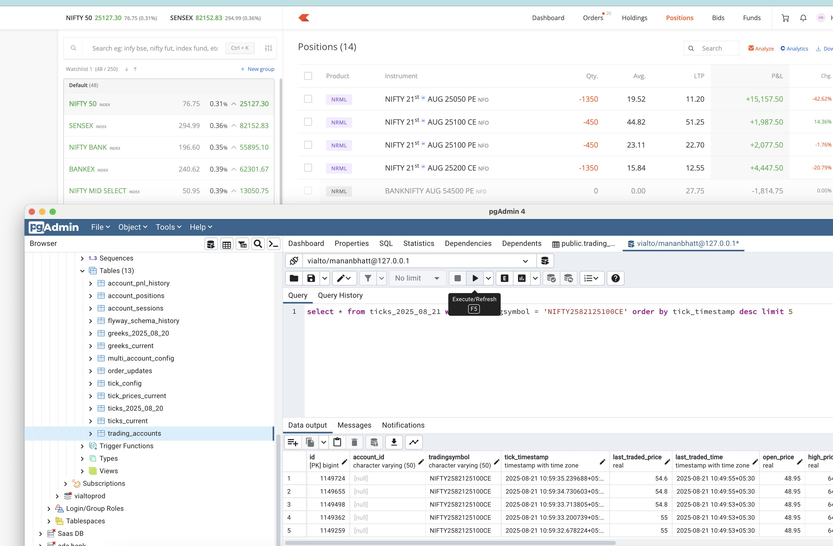Click Filtered Rows icon in Browser panel
The height and width of the screenshot is (546, 833).
pos(242,244)
